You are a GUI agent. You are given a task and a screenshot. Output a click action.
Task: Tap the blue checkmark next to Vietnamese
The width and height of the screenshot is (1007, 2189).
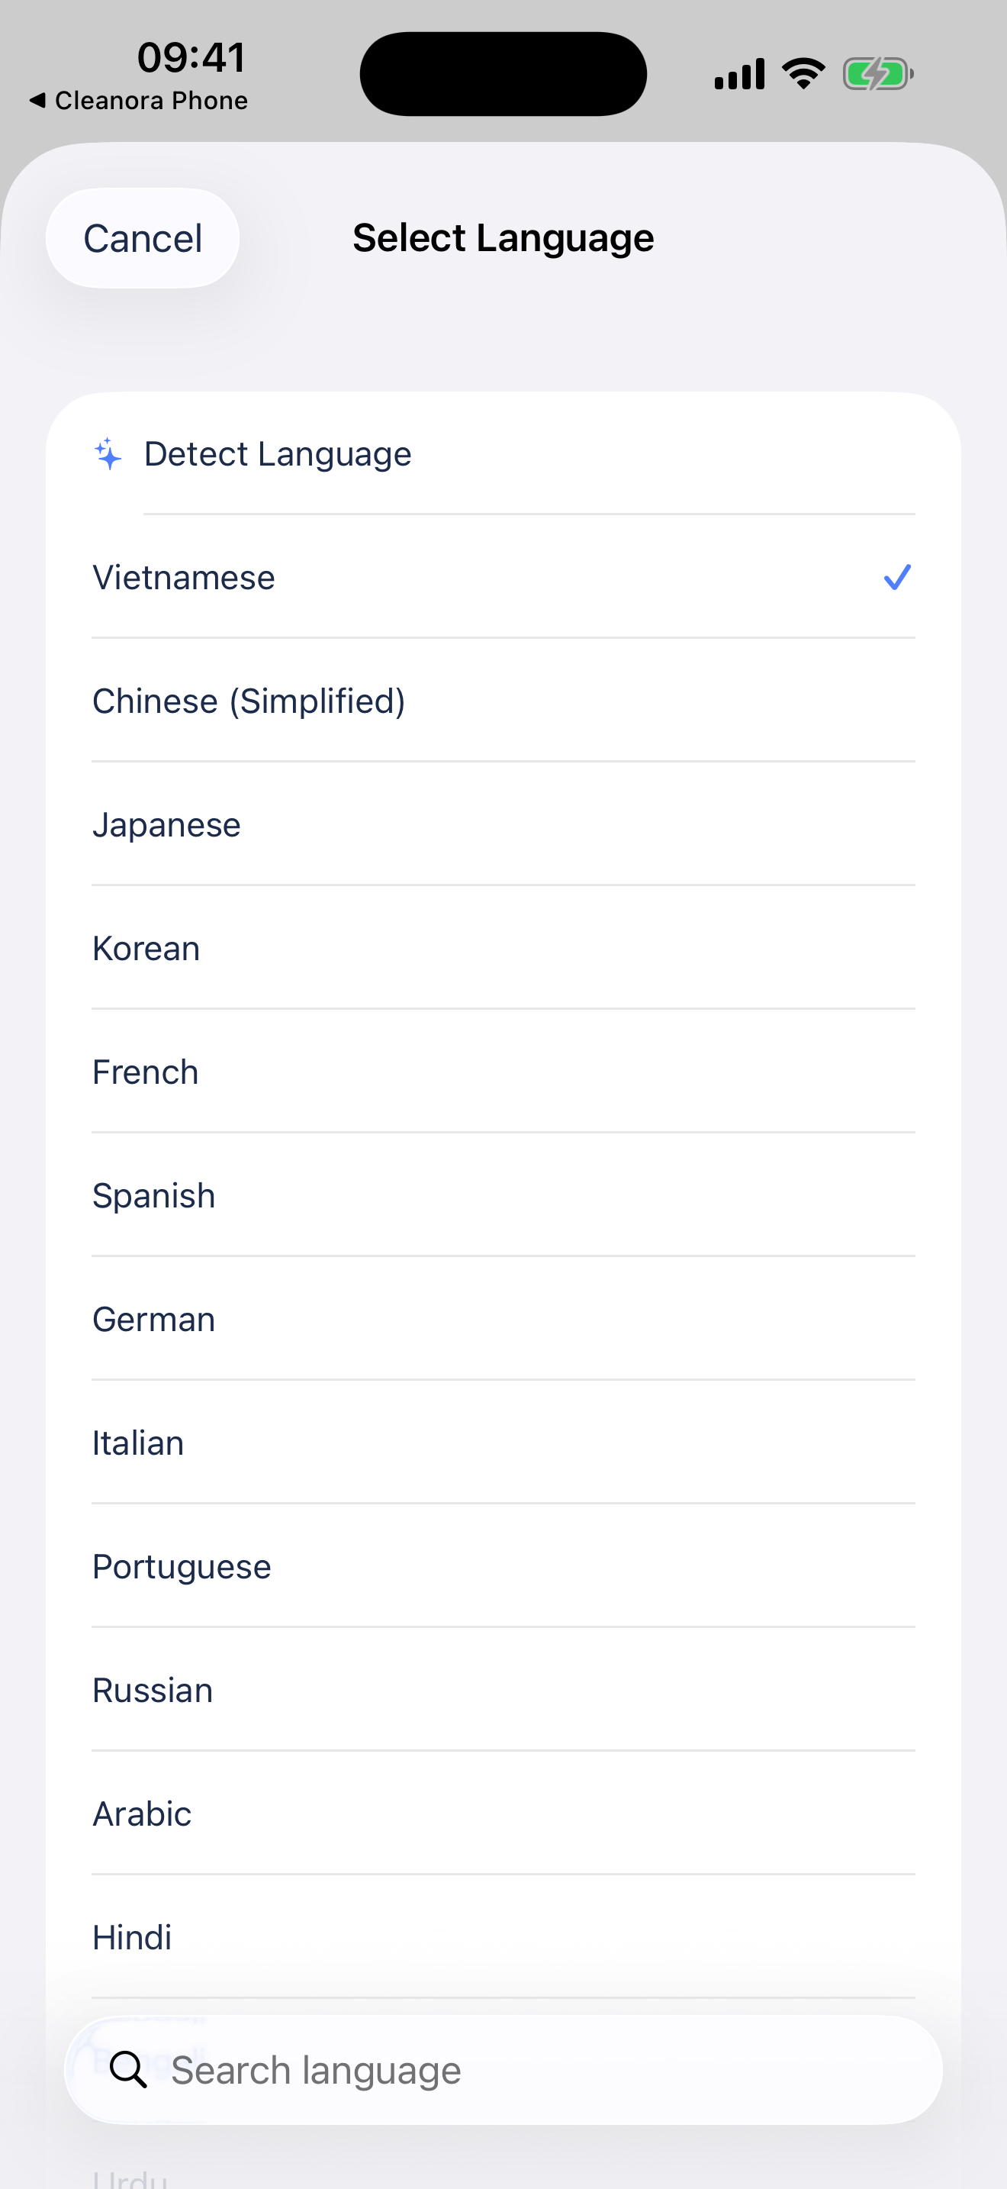[896, 577]
